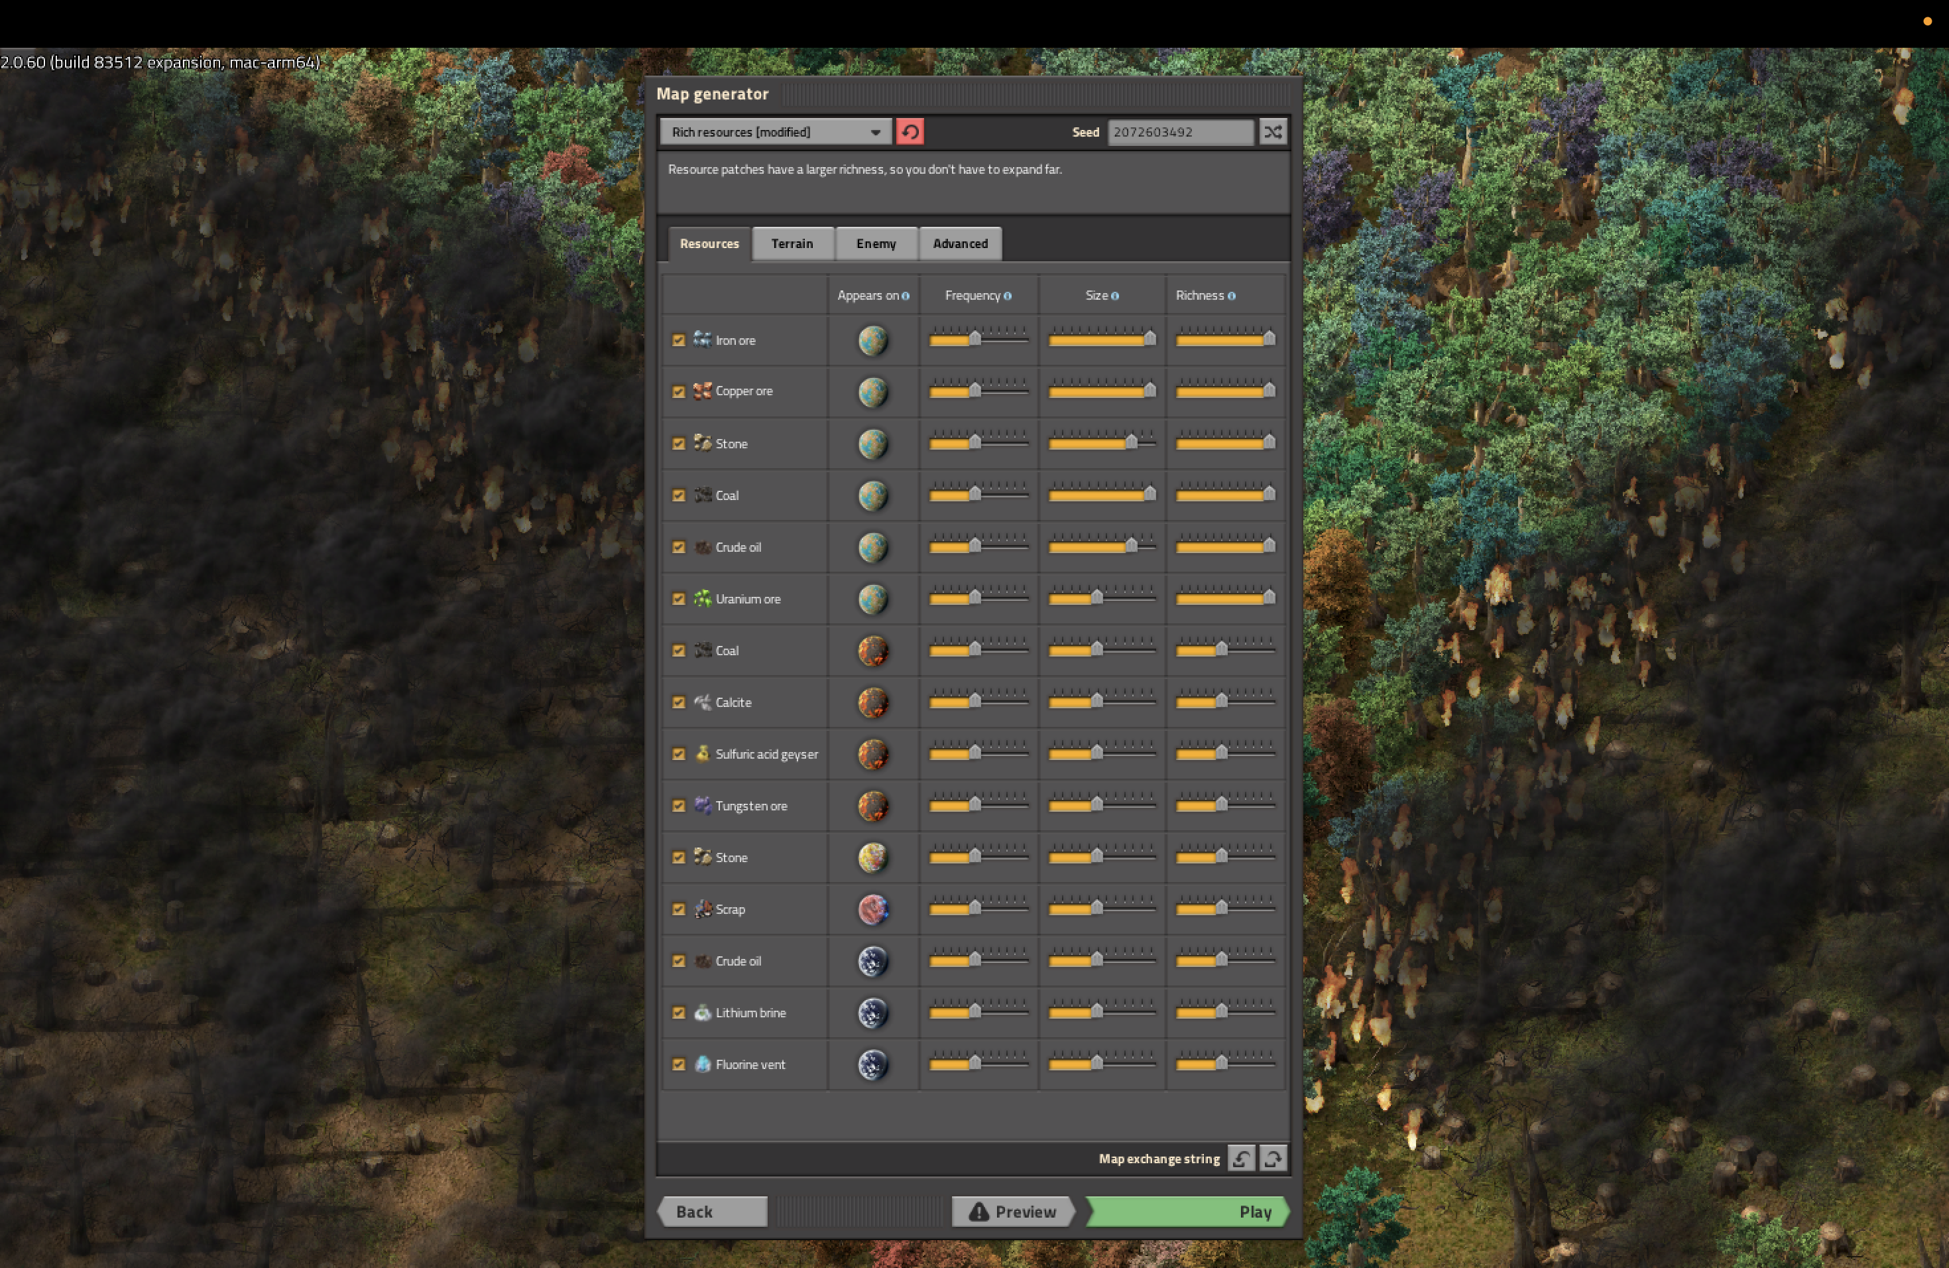Click the Uranium ore size slider

[x=1102, y=597]
